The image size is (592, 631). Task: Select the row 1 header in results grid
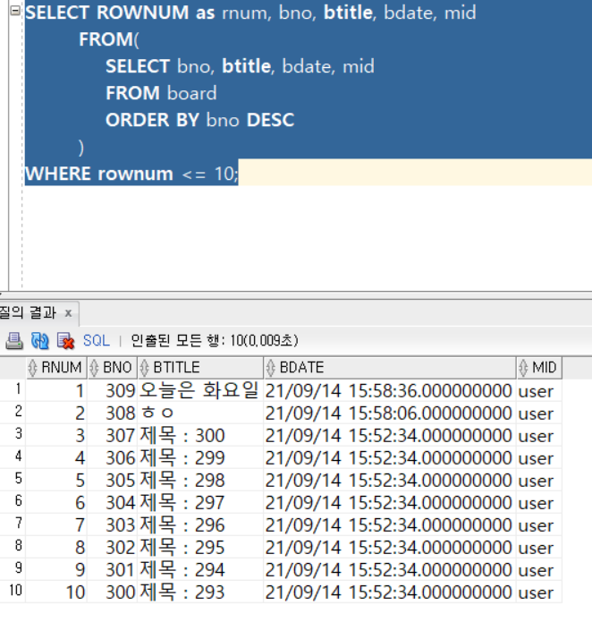click(13, 389)
